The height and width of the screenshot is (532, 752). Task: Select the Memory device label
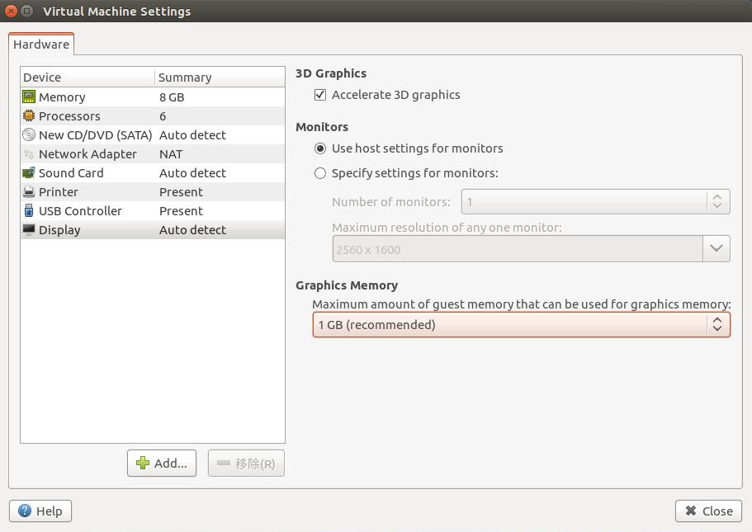[x=62, y=97]
